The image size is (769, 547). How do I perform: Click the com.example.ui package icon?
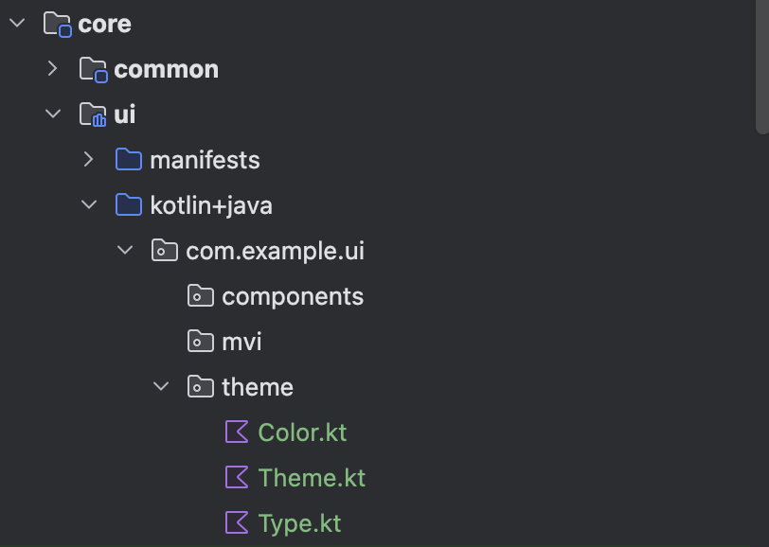pyautogui.click(x=164, y=251)
